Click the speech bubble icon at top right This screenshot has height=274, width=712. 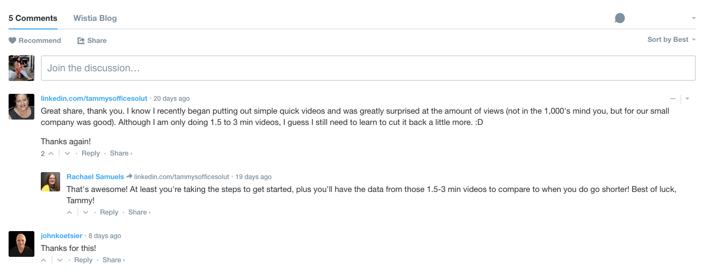tap(620, 18)
